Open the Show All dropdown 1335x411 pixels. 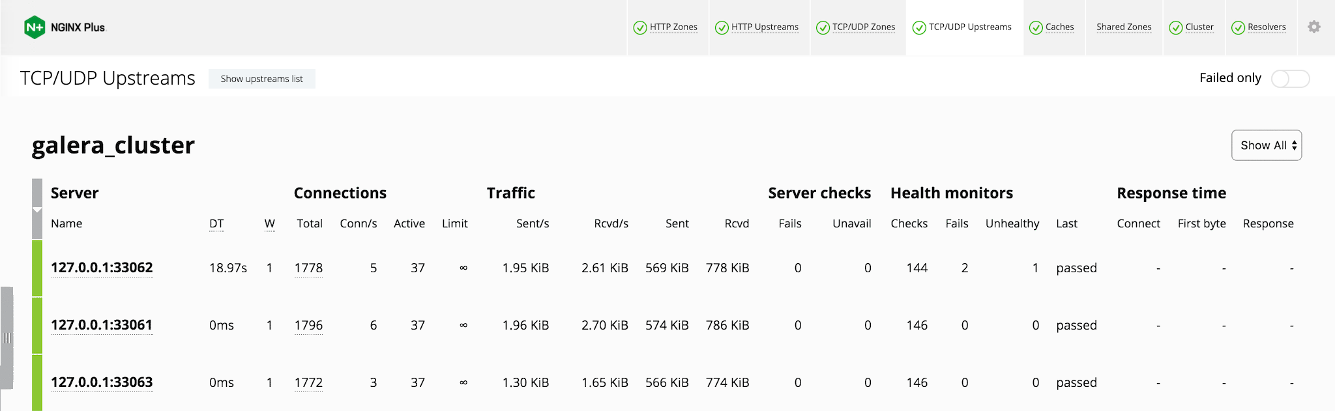tap(1266, 145)
